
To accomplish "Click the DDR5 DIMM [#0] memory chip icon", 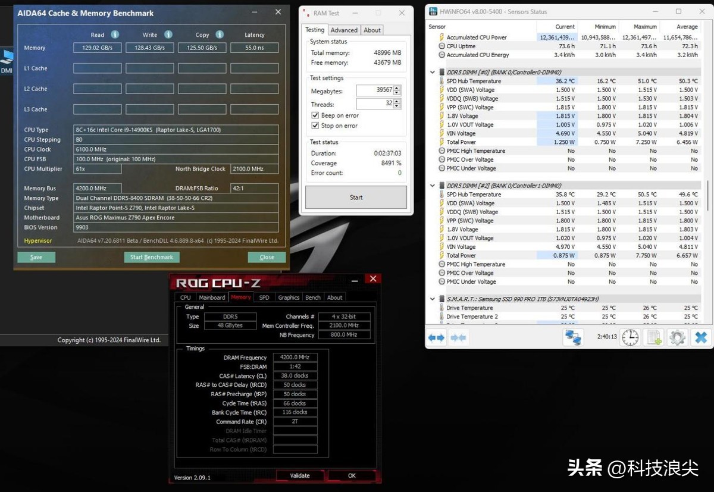I will coord(441,72).
